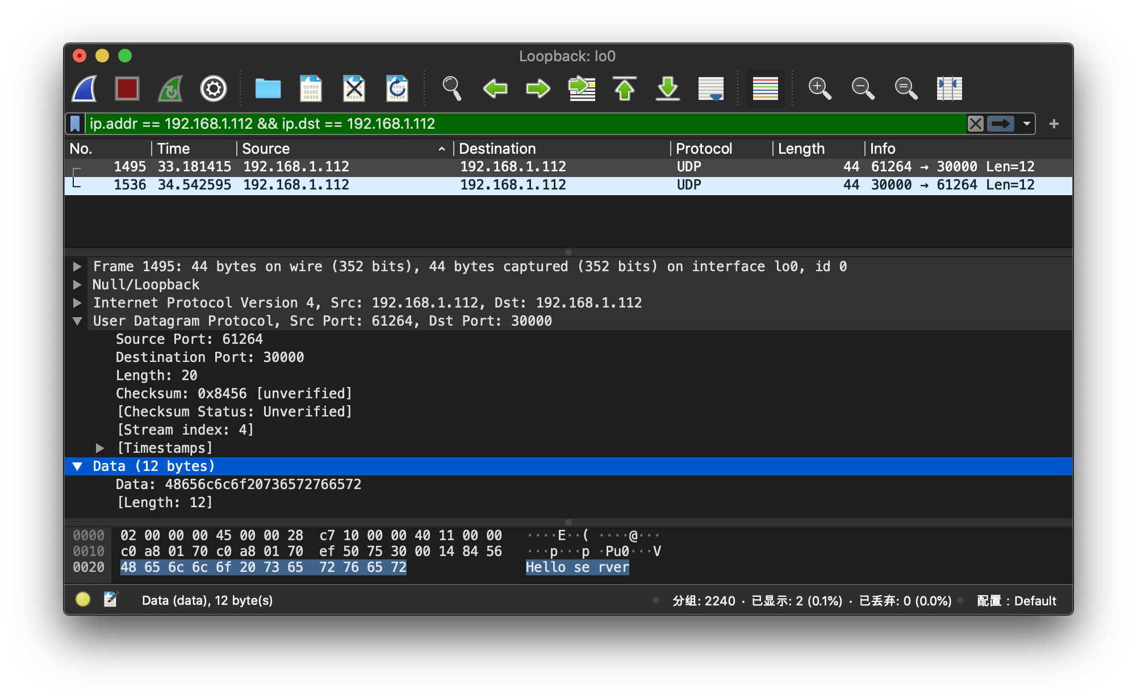Zoom in on packet text
Viewport: 1137px width, 699px height.
[x=820, y=89]
